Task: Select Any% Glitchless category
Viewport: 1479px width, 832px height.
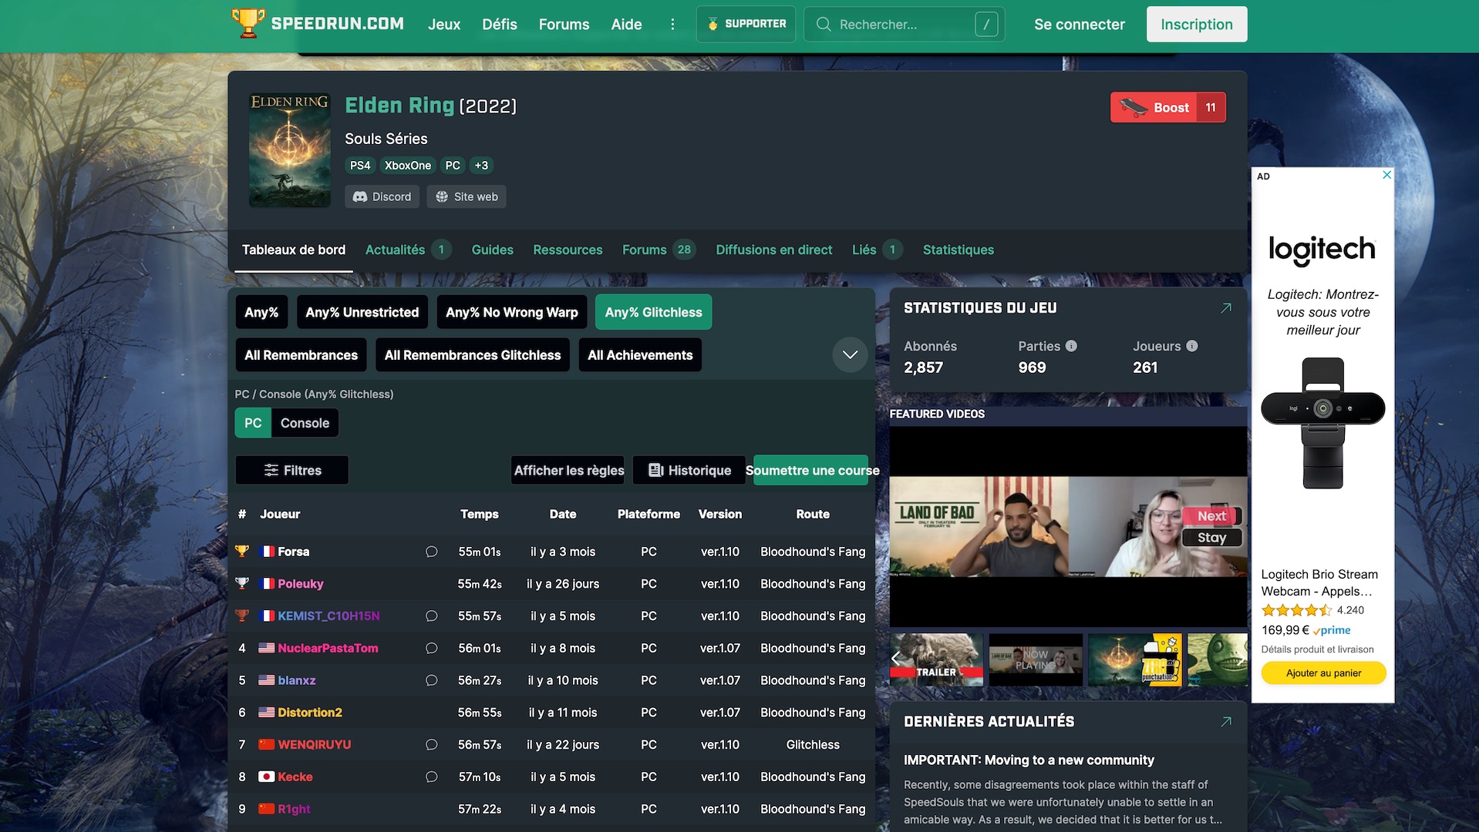Action: (653, 312)
